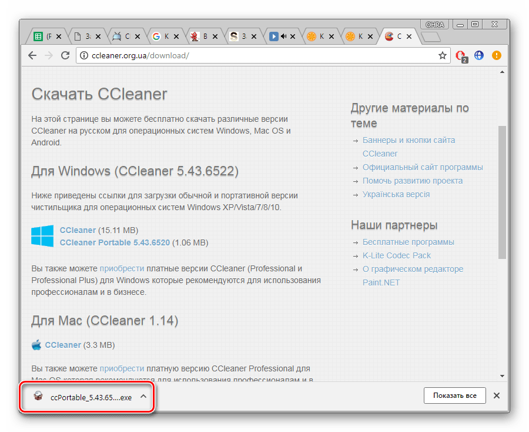Download CCleaner Portable 5.43.6520
529x432 pixels.
(115, 242)
